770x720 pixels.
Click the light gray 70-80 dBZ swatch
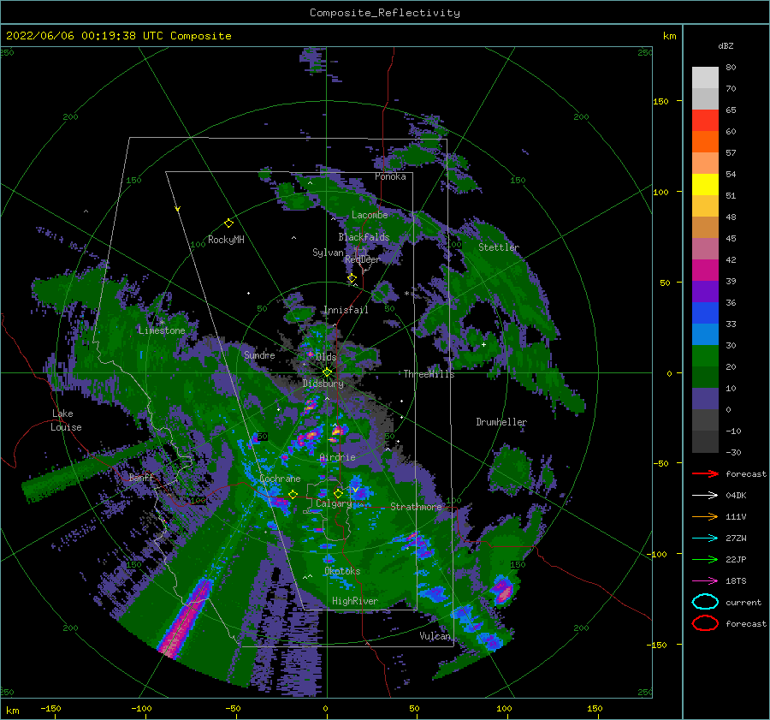pyautogui.click(x=705, y=78)
